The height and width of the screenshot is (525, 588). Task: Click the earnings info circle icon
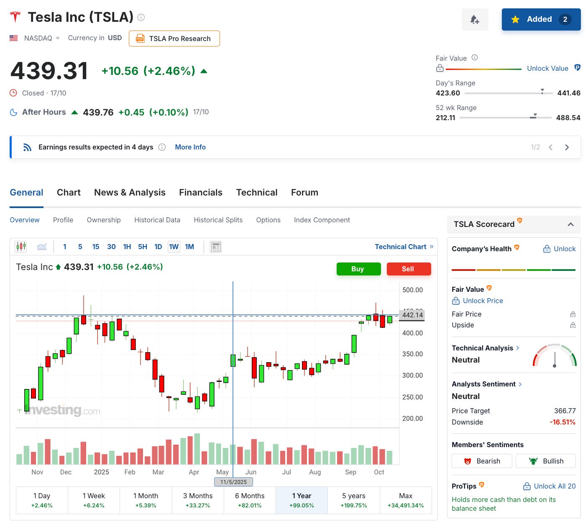tap(162, 147)
